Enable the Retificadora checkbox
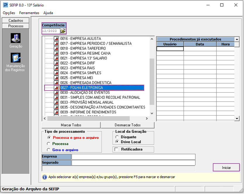 click(x=117, y=149)
